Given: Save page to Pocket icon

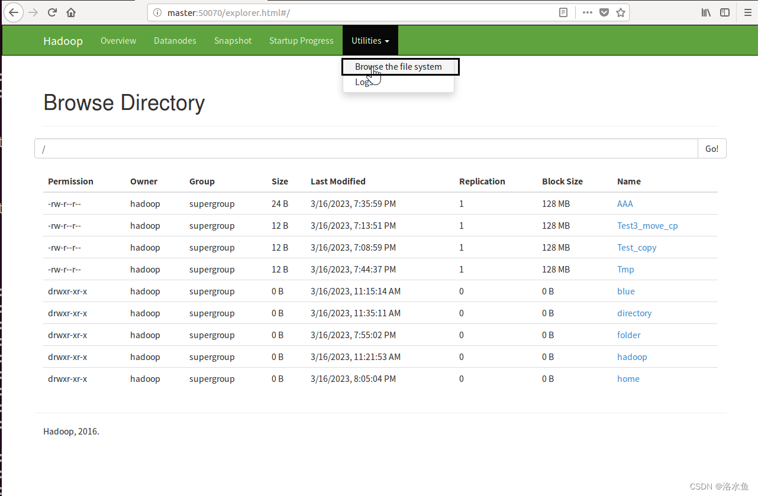Looking at the screenshot, I should pyautogui.click(x=604, y=12).
